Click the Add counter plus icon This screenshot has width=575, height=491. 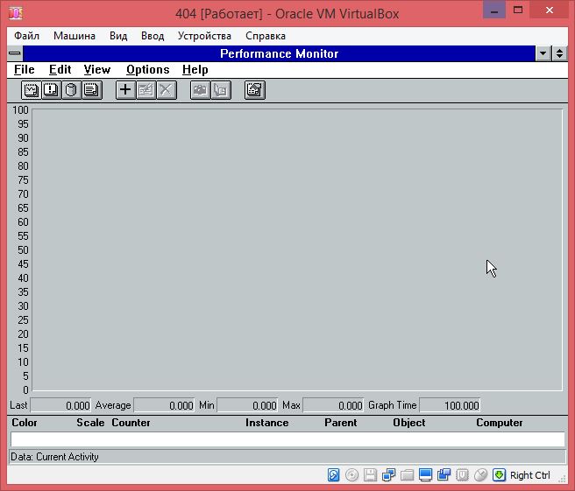coord(125,90)
